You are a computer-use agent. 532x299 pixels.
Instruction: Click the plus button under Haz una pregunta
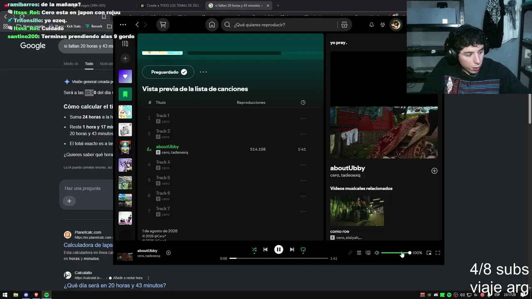pyautogui.click(x=69, y=201)
